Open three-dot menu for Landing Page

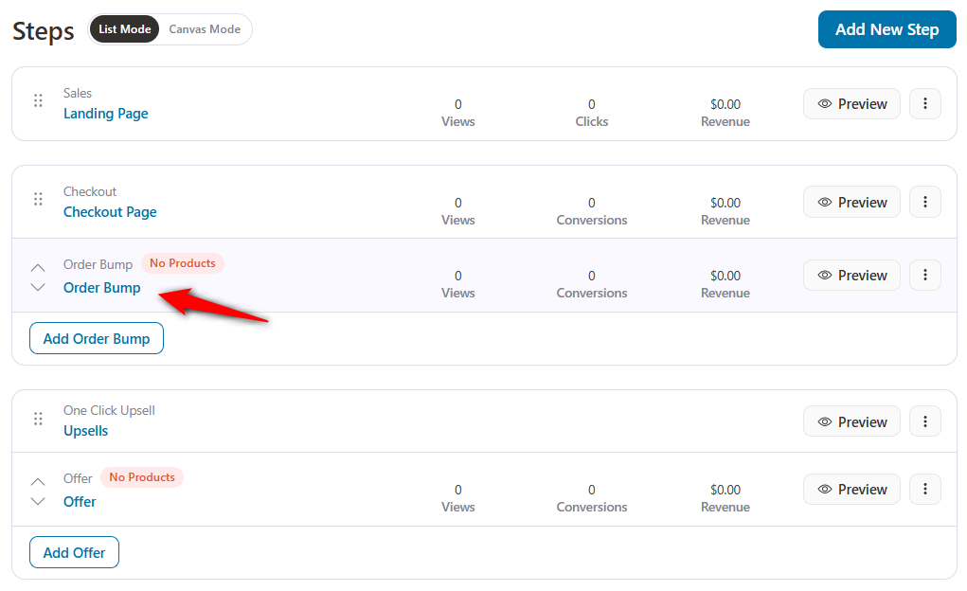(x=925, y=104)
